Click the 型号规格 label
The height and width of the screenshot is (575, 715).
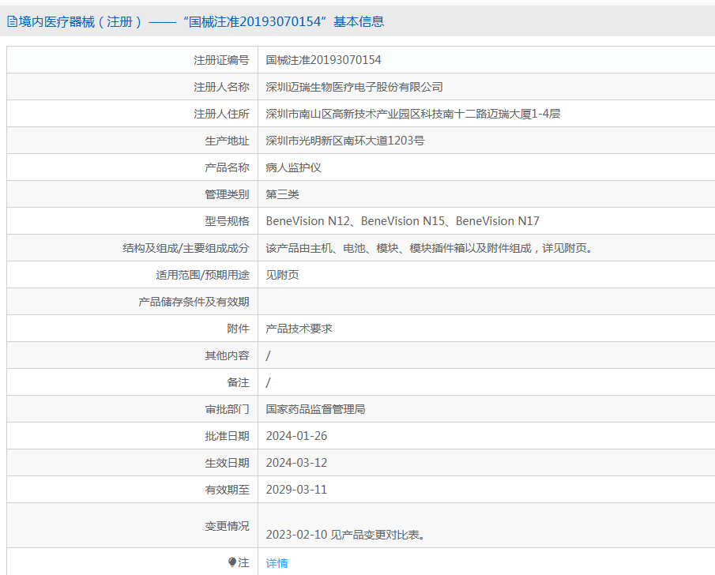227,221
